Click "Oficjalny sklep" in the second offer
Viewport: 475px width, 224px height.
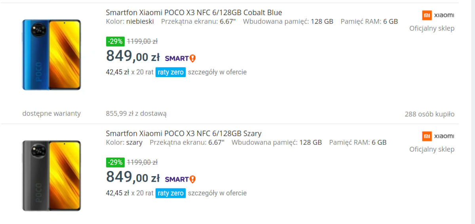(432, 149)
